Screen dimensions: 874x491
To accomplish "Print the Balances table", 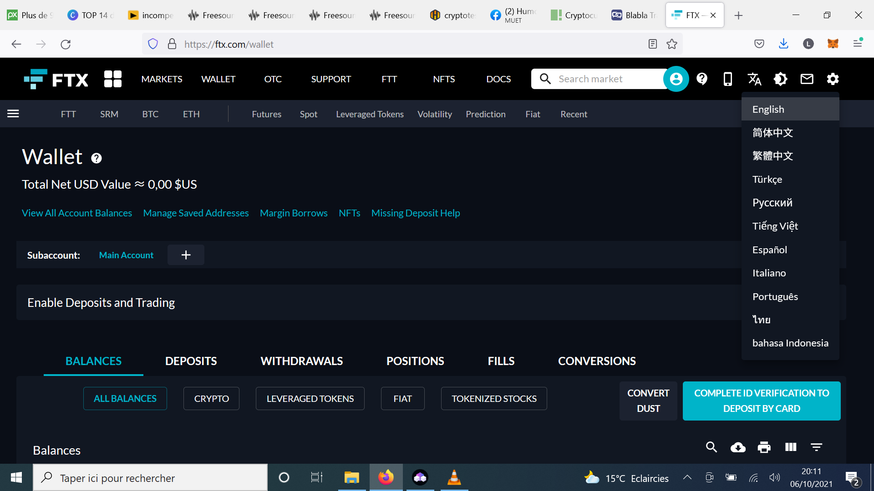I will [764, 447].
